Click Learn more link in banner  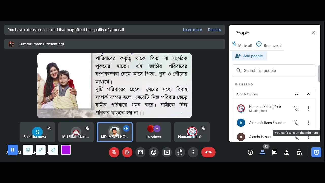click(192, 30)
